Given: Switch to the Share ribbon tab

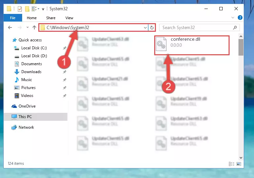Looking at the screenshot, I should coord(51,18).
